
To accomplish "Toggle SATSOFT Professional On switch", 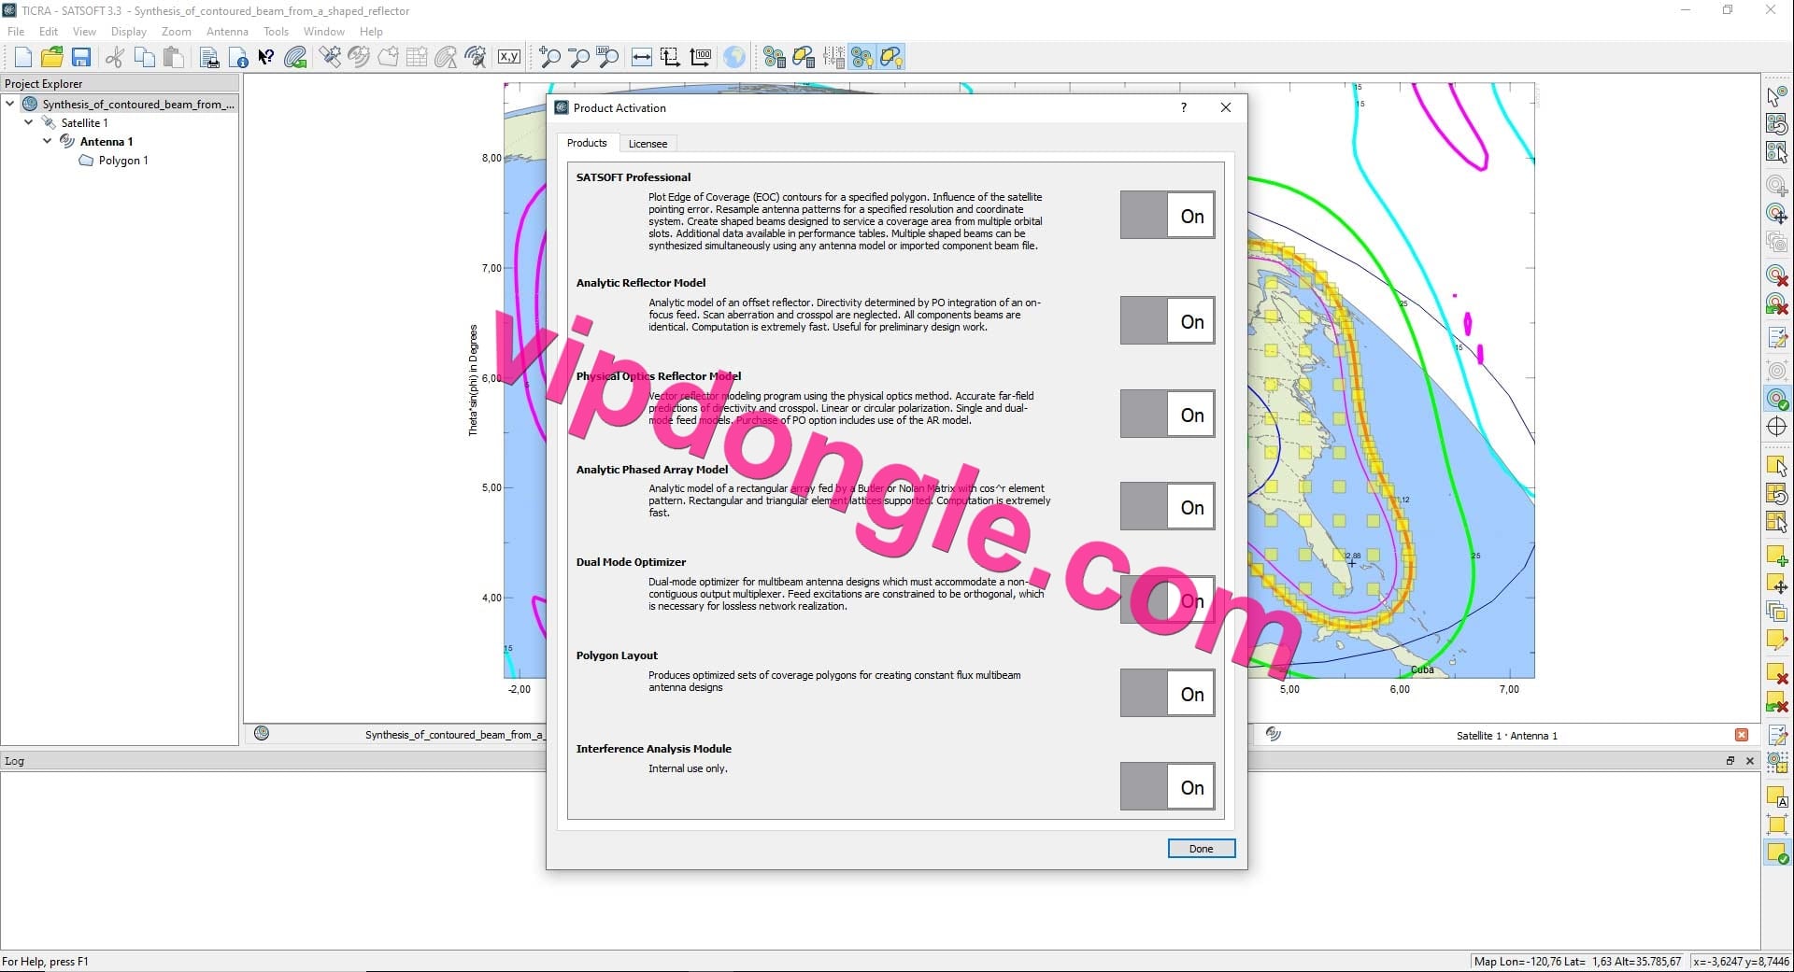I will pyautogui.click(x=1167, y=216).
